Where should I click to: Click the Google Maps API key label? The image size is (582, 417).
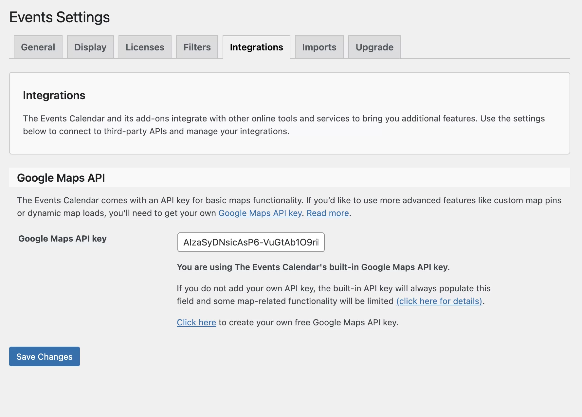(x=63, y=239)
